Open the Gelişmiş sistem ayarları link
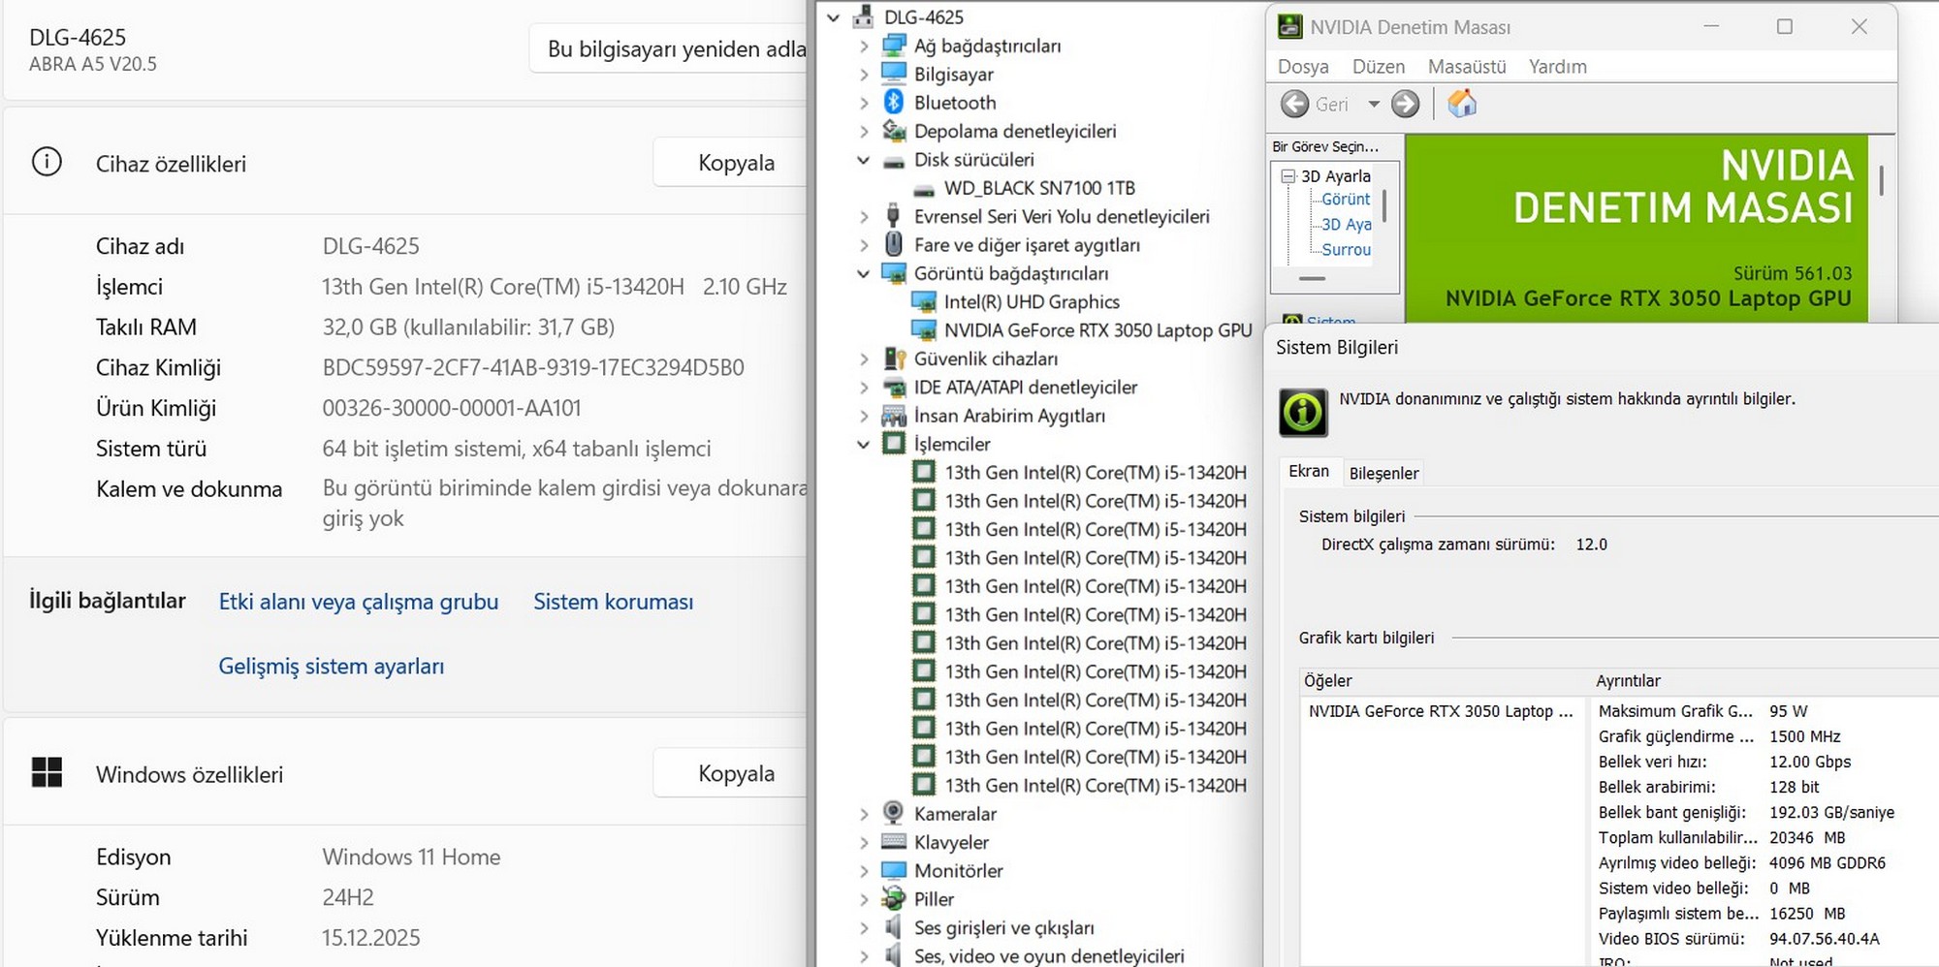The height and width of the screenshot is (967, 1939). pos(331,667)
